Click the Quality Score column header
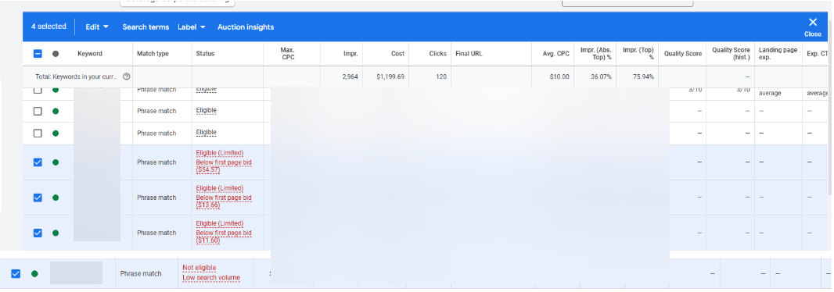Screen dimensions: 834x292 [x=683, y=54]
